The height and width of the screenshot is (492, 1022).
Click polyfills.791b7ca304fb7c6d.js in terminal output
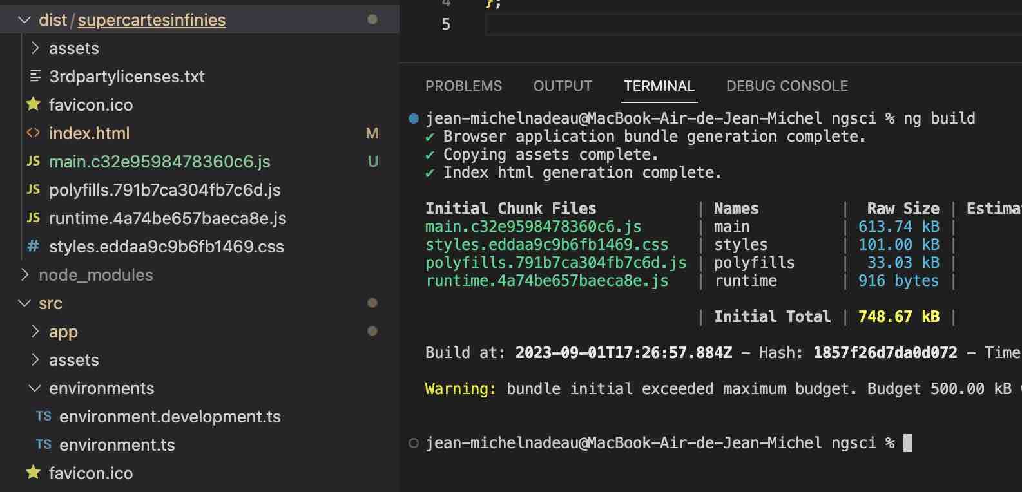[x=555, y=263]
